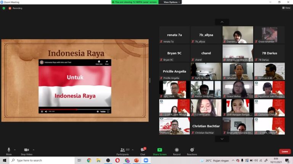Expand the View Options dropdown
Viewport: 293px width, 164px height.
[x=171, y=2]
